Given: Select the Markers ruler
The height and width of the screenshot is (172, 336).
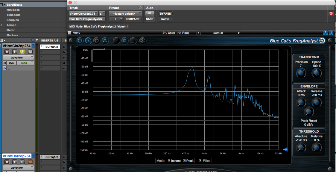Looking at the screenshot, I should [x=12, y=35].
